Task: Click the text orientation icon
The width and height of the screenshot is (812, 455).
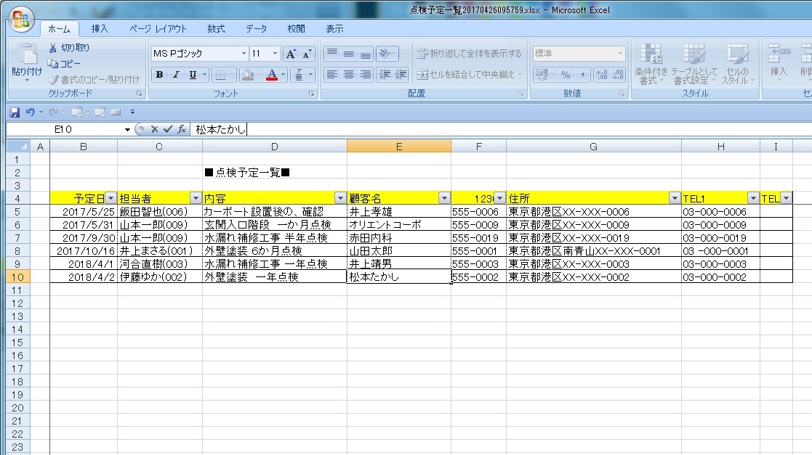Action: point(385,54)
